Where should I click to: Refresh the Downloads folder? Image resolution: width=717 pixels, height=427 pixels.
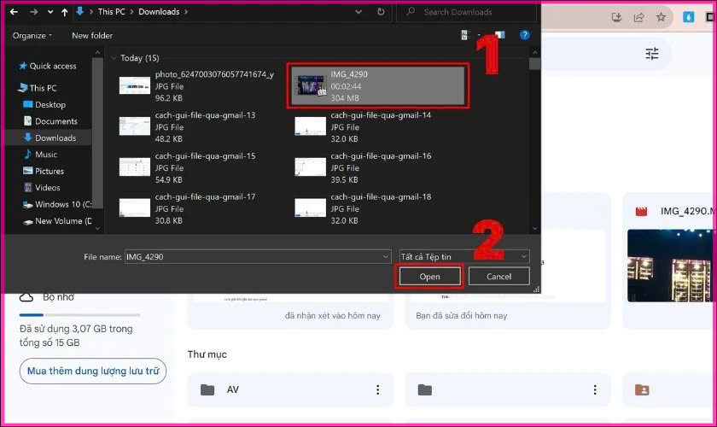[381, 12]
